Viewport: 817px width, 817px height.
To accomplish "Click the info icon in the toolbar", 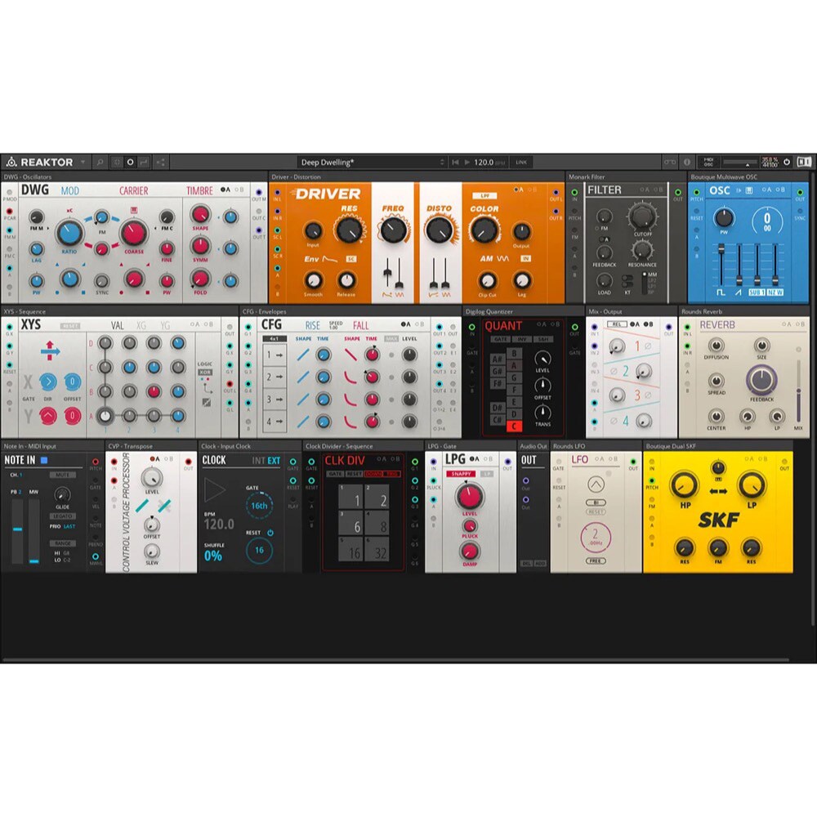I will tap(687, 162).
